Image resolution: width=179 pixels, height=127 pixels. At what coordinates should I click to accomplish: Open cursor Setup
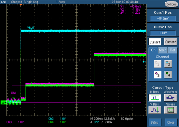155,122
